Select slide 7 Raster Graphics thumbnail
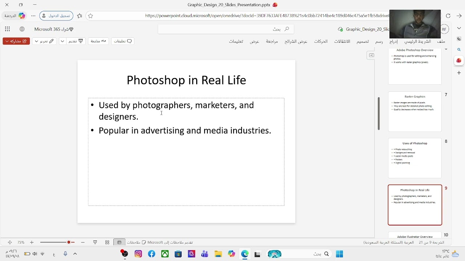The width and height of the screenshot is (465, 261). (x=415, y=112)
